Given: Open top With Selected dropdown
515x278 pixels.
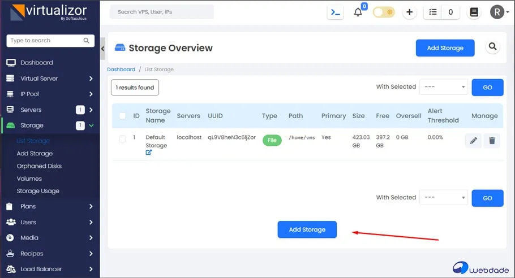Looking at the screenshot, I should [444, 87].
